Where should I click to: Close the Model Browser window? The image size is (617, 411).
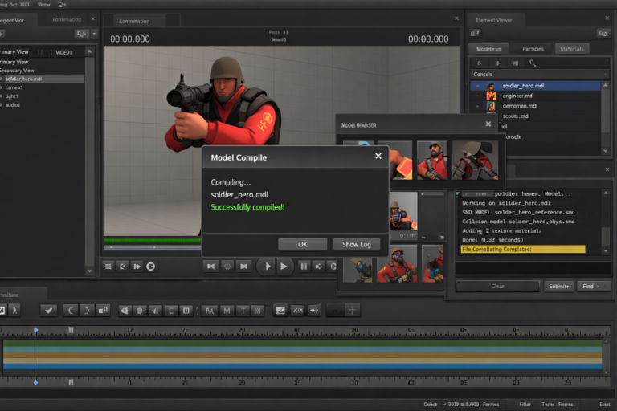[488, 124]
